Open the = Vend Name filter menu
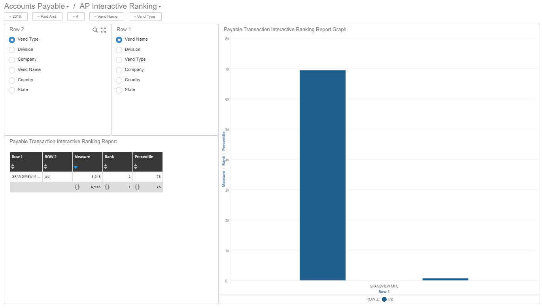The height and width of the screenshot is (308, 542). pyautogui.click(x=107, y=16)
